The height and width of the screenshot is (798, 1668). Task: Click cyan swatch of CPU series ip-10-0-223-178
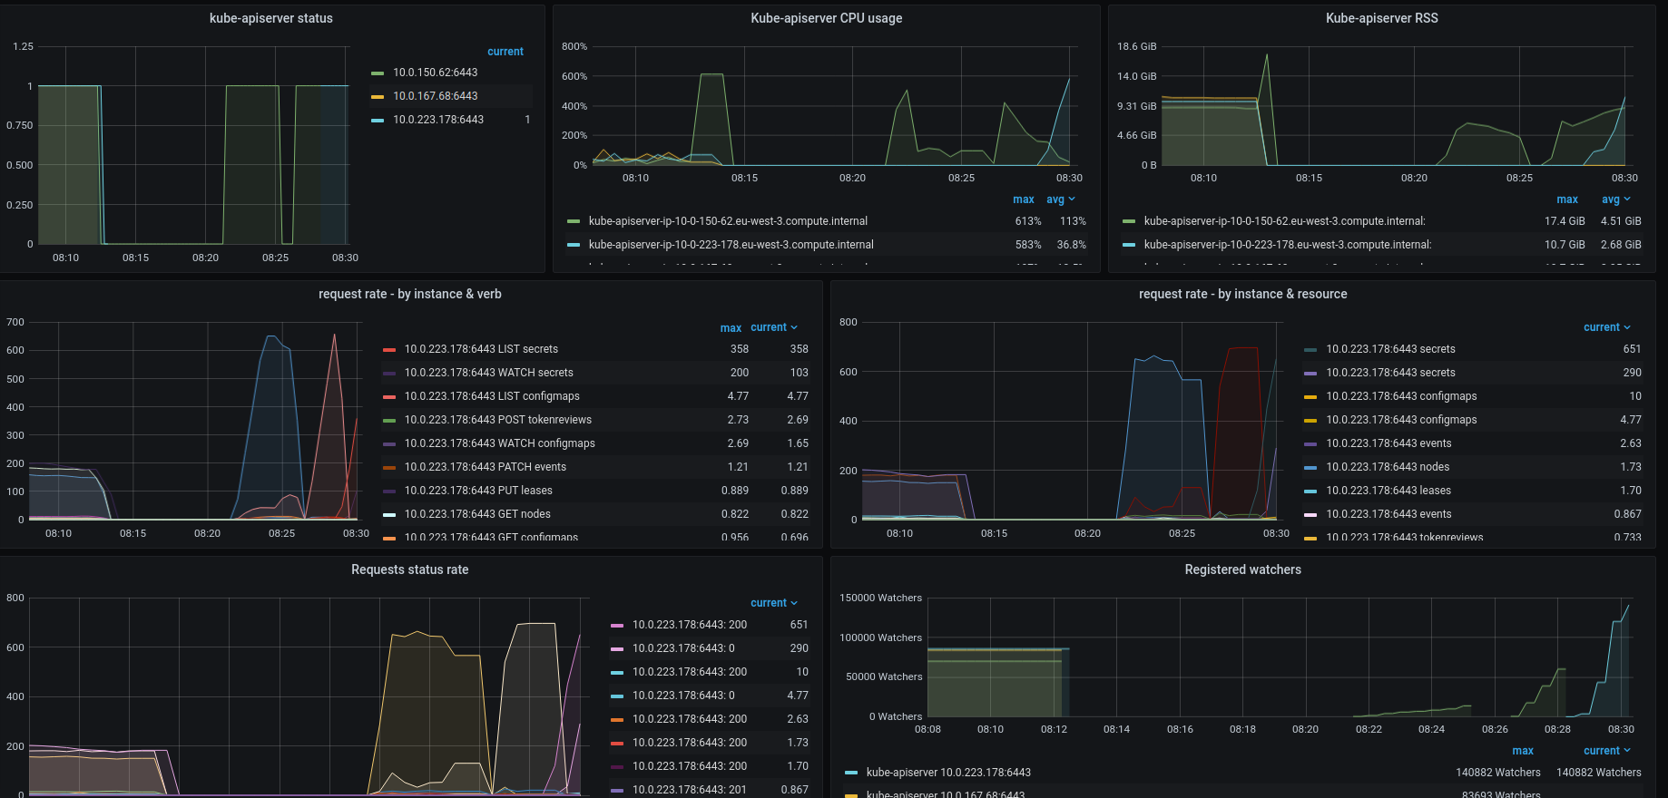pyautogui.click(x=574, y=245)
